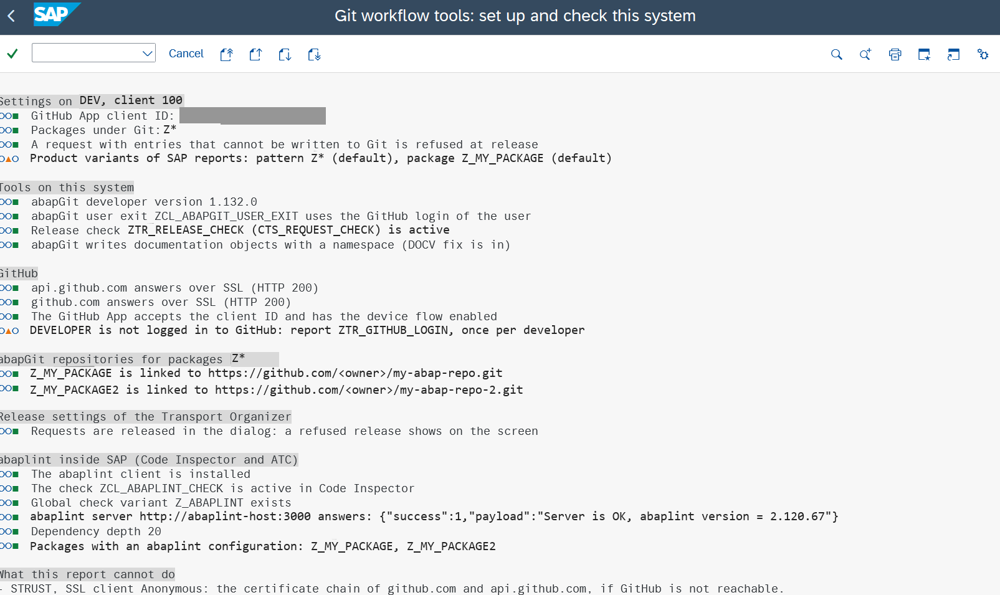
Task: Print the report output
Action: tap(895, 54)
